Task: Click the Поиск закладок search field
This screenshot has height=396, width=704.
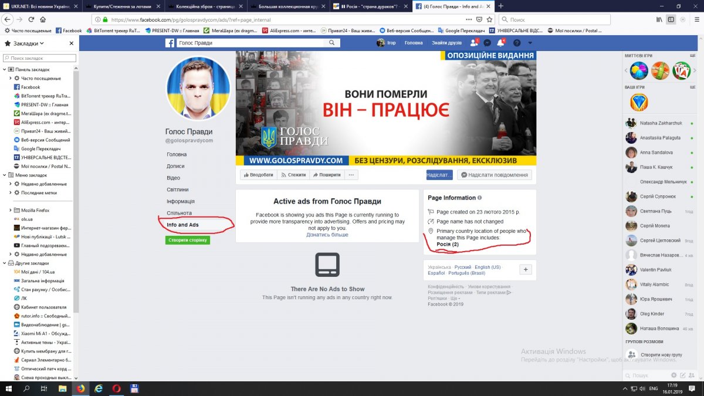Action: coord(40,58)
